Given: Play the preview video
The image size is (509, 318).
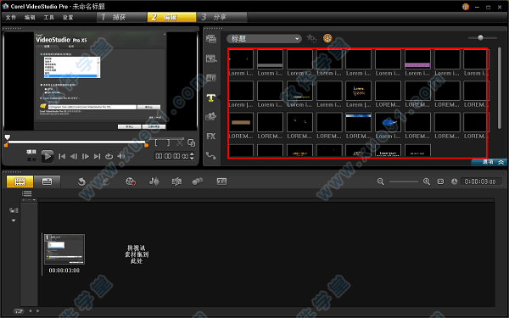Looking at the screenshot, I should 47,156.
